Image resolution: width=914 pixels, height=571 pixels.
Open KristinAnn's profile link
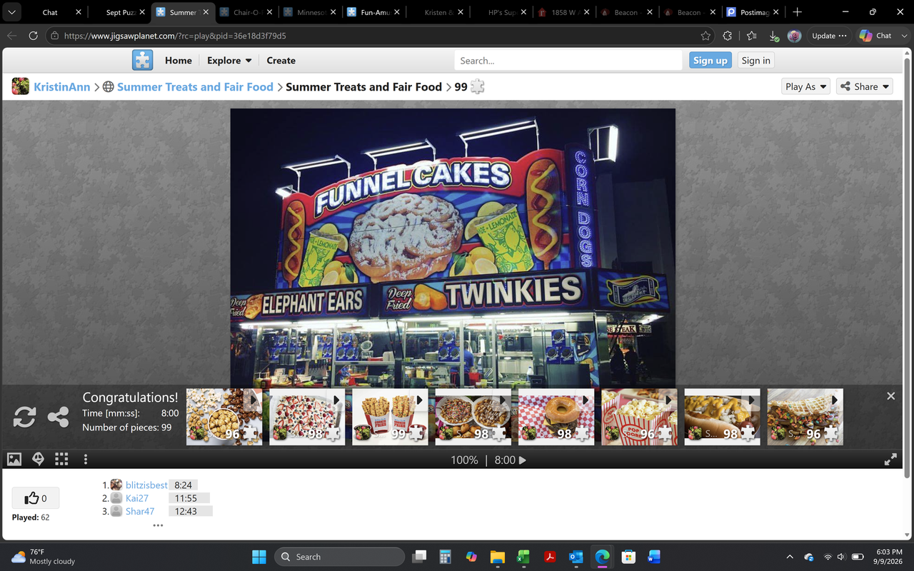(62, 87)
